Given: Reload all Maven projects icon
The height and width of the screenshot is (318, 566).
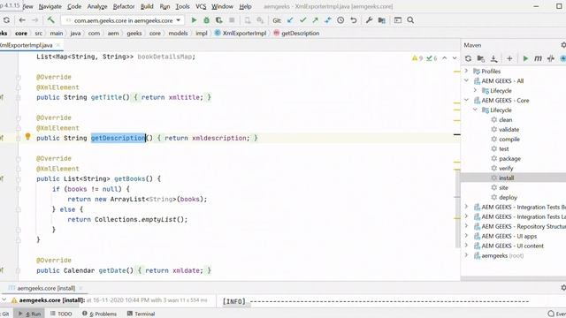Looking at the screenshot, I should [x=468, y=58].
